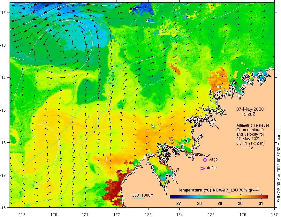Click longitude axis label 124
Viewport: 281px width, 217px height.
180,214
